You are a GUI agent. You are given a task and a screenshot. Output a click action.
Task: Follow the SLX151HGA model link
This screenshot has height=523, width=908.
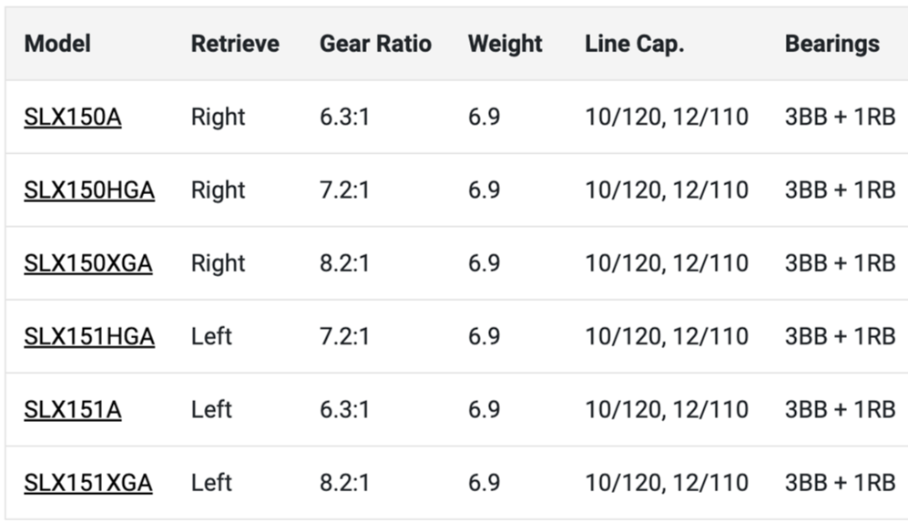[x=89, y=336]
